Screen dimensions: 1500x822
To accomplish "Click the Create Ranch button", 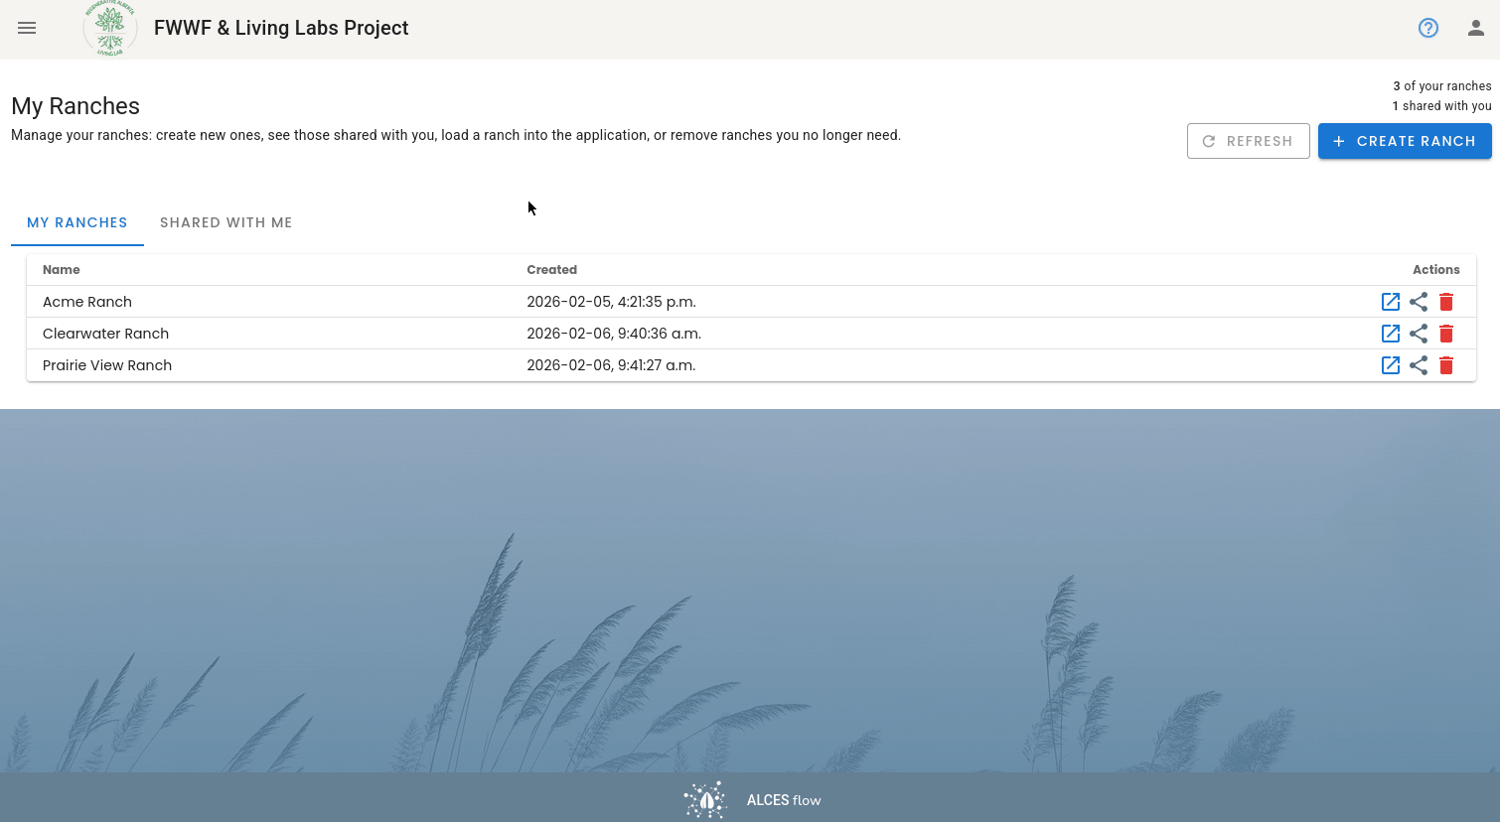I will pyautogui.click(x=1405, y=141).
